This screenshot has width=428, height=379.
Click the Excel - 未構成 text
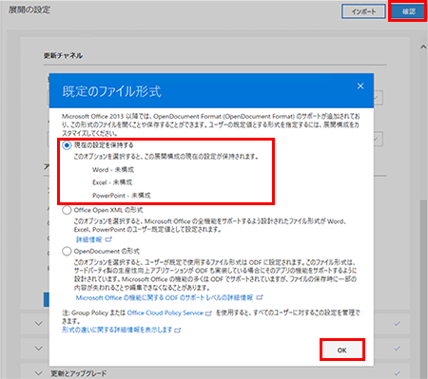point(112,182)
